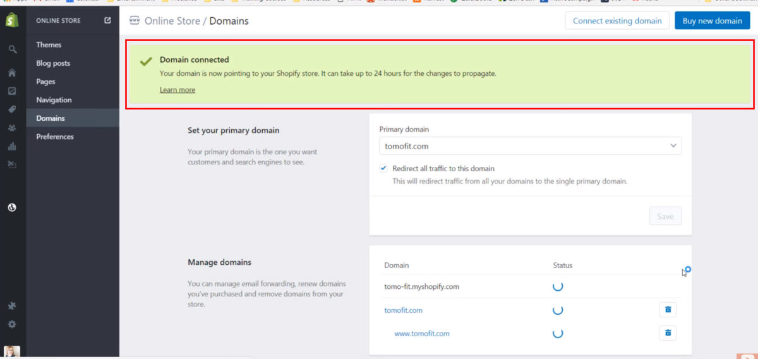Click the Set your primary domain heading
Image resolution: width=758 pixels, height=359 pixels.
233,130
